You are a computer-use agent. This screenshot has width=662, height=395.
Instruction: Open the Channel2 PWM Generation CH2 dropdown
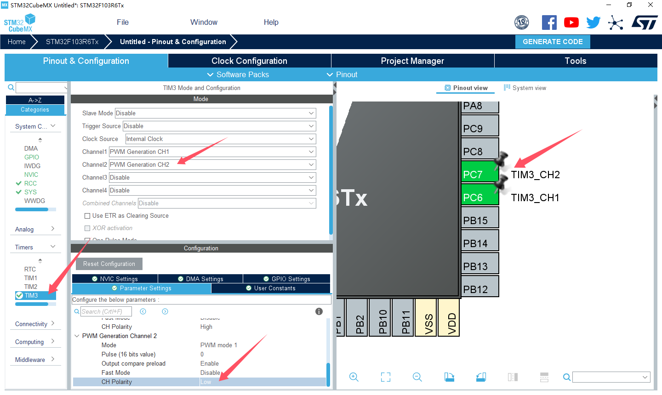(212, 164)
